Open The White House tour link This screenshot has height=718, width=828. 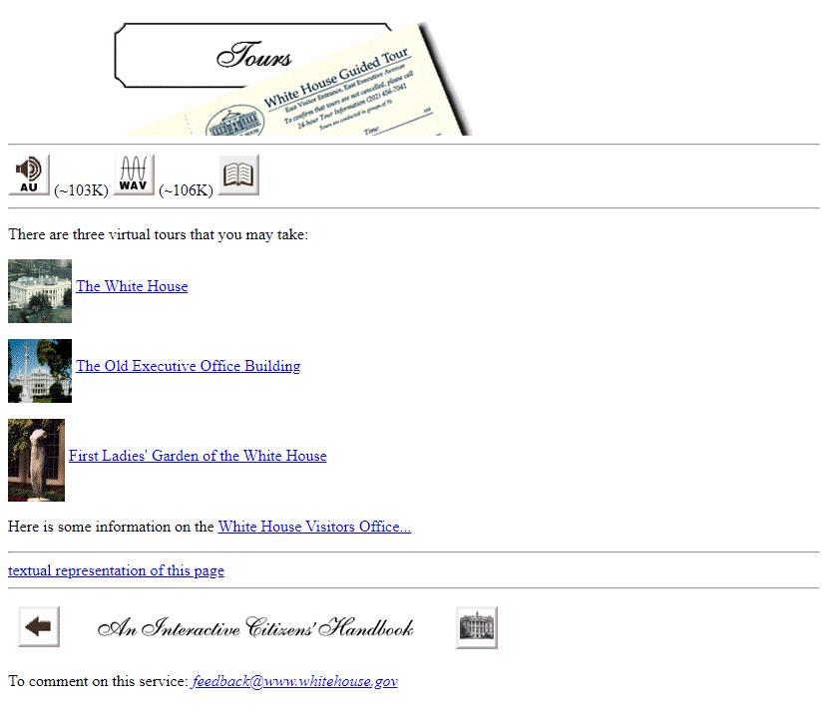[x=132, y=286]
